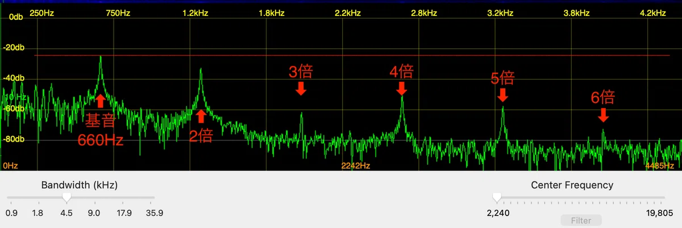Click the 0.9 label under Bandwidth slider
Image resolution: width=682 pixels, height=228 pixels.
[x=11, y=213]
